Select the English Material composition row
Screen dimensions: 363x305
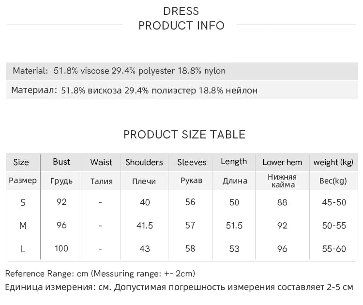click(119, 71)
